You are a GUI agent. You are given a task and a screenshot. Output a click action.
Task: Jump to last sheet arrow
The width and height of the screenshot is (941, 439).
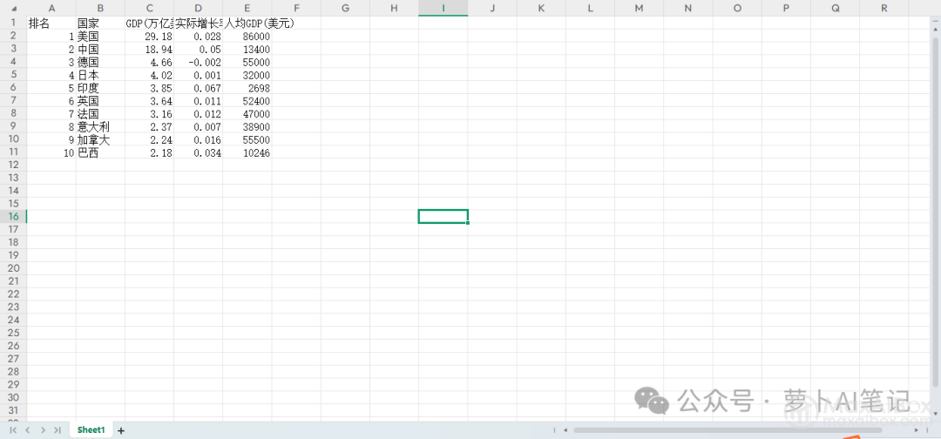pyautogui.click(x=58, y=430)
